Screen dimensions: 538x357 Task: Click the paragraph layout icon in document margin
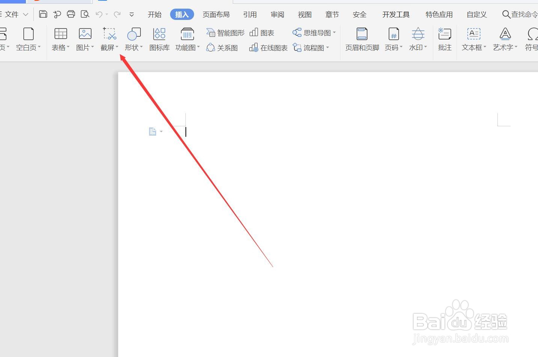(152, 132)
